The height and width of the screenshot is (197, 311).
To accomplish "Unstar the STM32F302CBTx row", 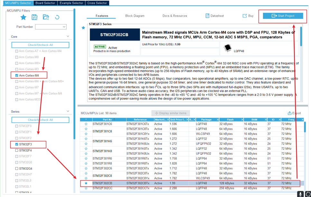I will pyautogui.click(x=86, y=183).
